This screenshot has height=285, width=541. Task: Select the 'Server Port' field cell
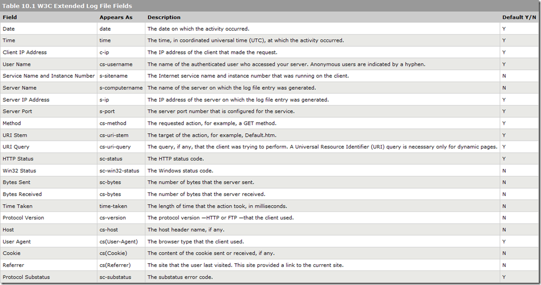tap(48, 111)
